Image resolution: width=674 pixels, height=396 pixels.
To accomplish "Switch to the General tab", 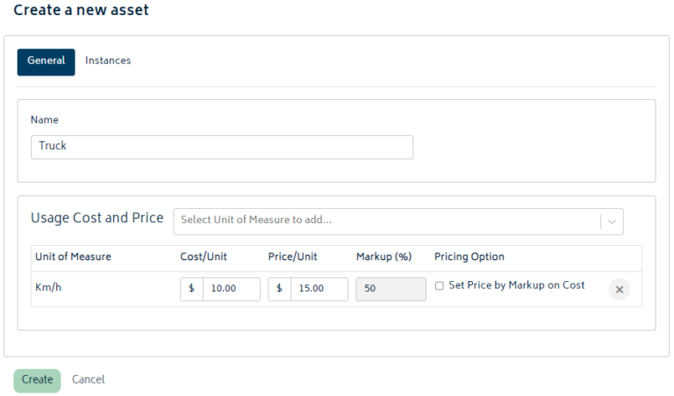I will 47,61.
